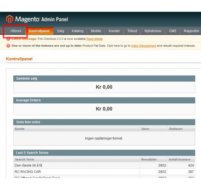Follow the Read details link
The width and height of the screenshot is (201, 189).
[95, 39]
